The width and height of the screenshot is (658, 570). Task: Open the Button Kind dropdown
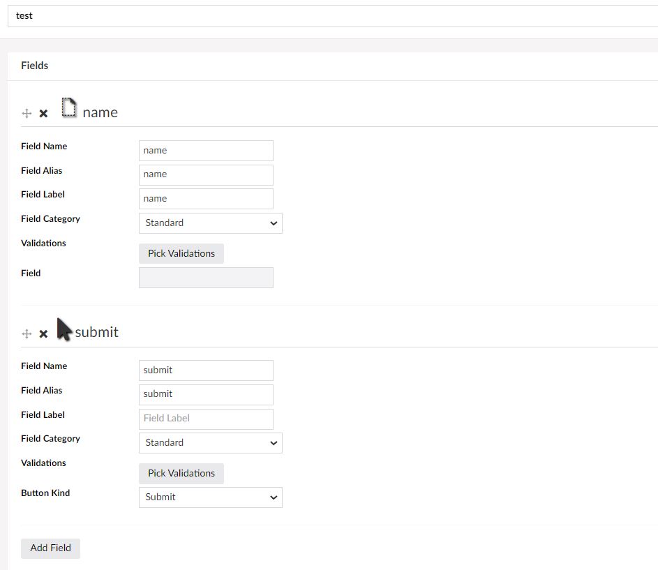point(210,497)
